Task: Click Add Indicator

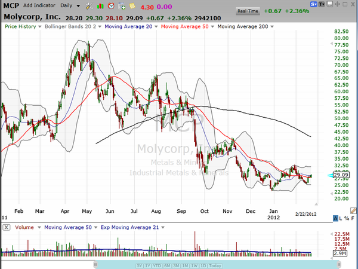Action: [39, 5]
